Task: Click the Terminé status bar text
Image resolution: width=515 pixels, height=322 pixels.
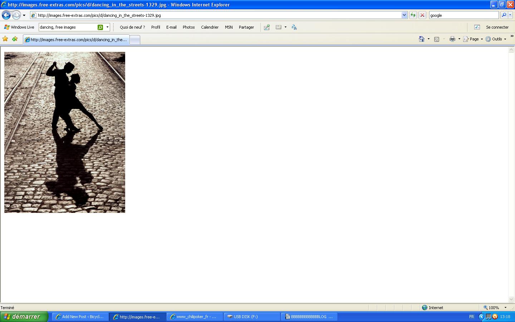Action: pyautogui.click(x=8, y=308)
